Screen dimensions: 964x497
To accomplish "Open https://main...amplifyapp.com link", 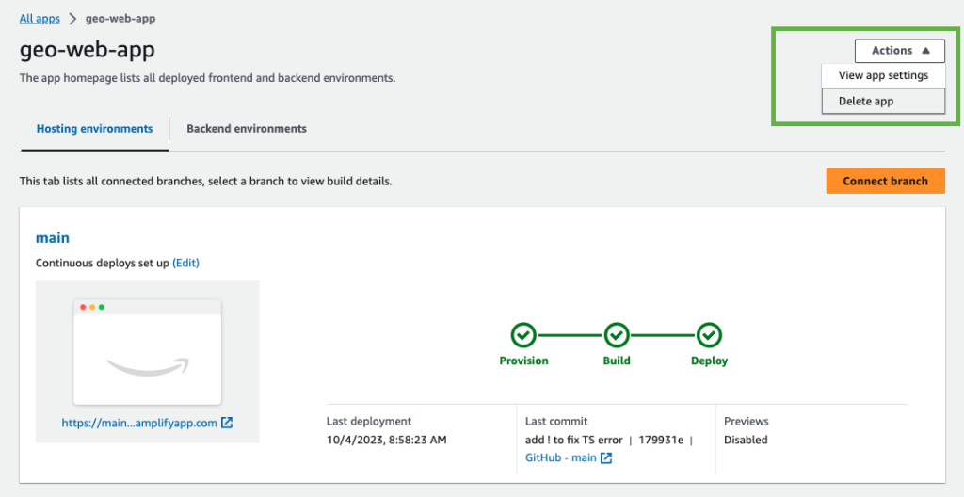I will pyautogui.click(x=139, y=424).
